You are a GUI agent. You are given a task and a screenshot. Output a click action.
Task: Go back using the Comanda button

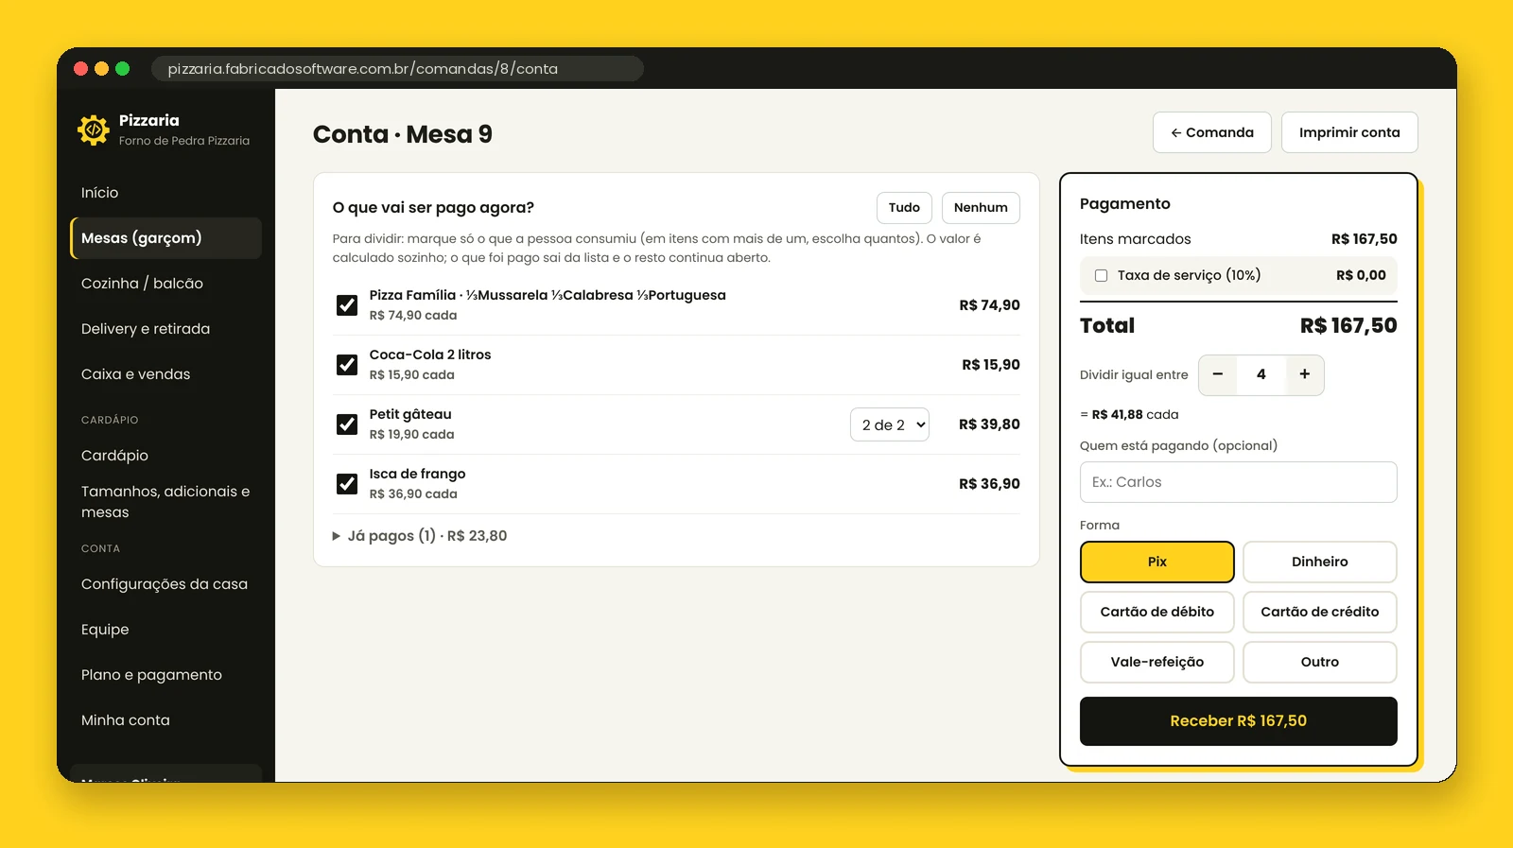coord(1212,132)
